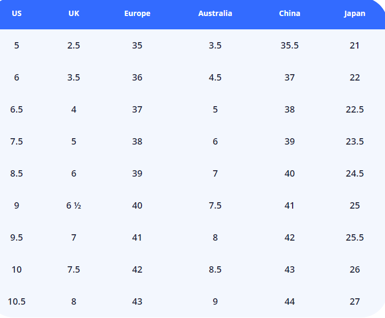Image resolution: width=385 pixels, height=318 pixels.
Task: Click the UK column header
Action: point(74,13)
